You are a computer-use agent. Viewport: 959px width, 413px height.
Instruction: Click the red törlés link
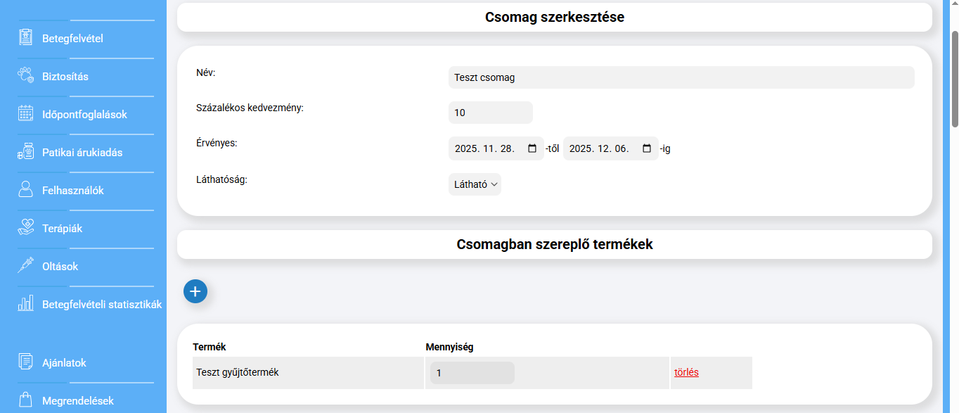click(686, 373)
